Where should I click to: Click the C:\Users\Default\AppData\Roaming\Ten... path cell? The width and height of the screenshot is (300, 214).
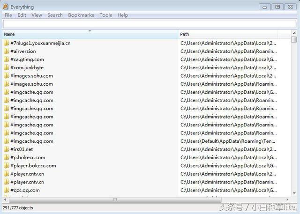pyautogui.click(x=228, y=141)
